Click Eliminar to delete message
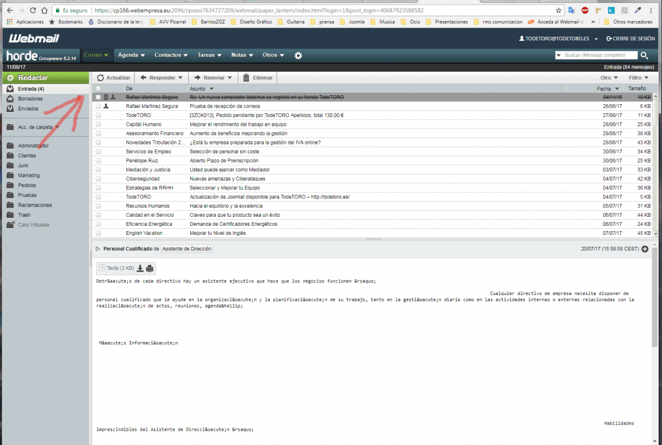The height and width of the screenshot is (445, 662). coord(258,78)
